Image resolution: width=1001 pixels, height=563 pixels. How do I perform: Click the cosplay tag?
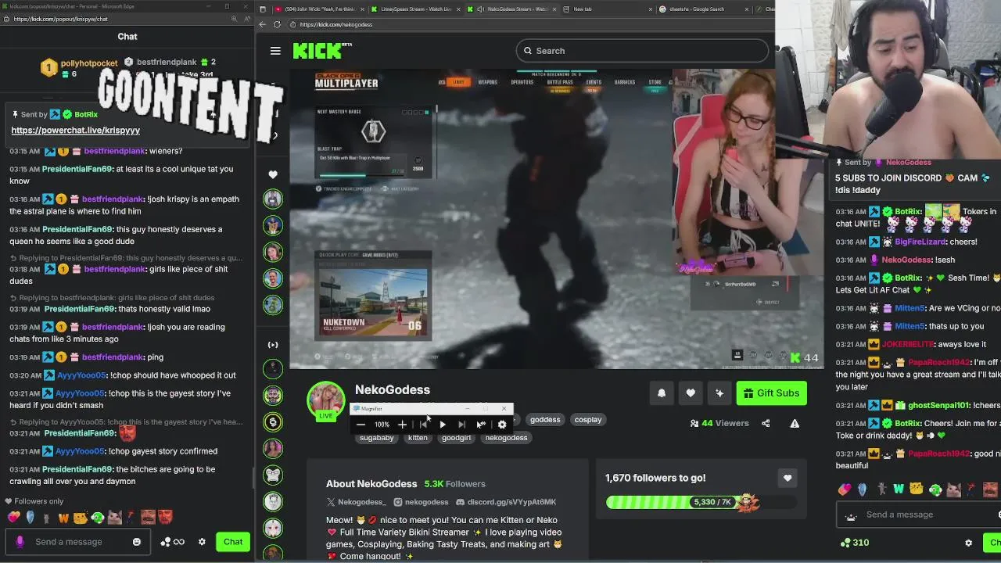pyautogui.click(x=588, y=420)
